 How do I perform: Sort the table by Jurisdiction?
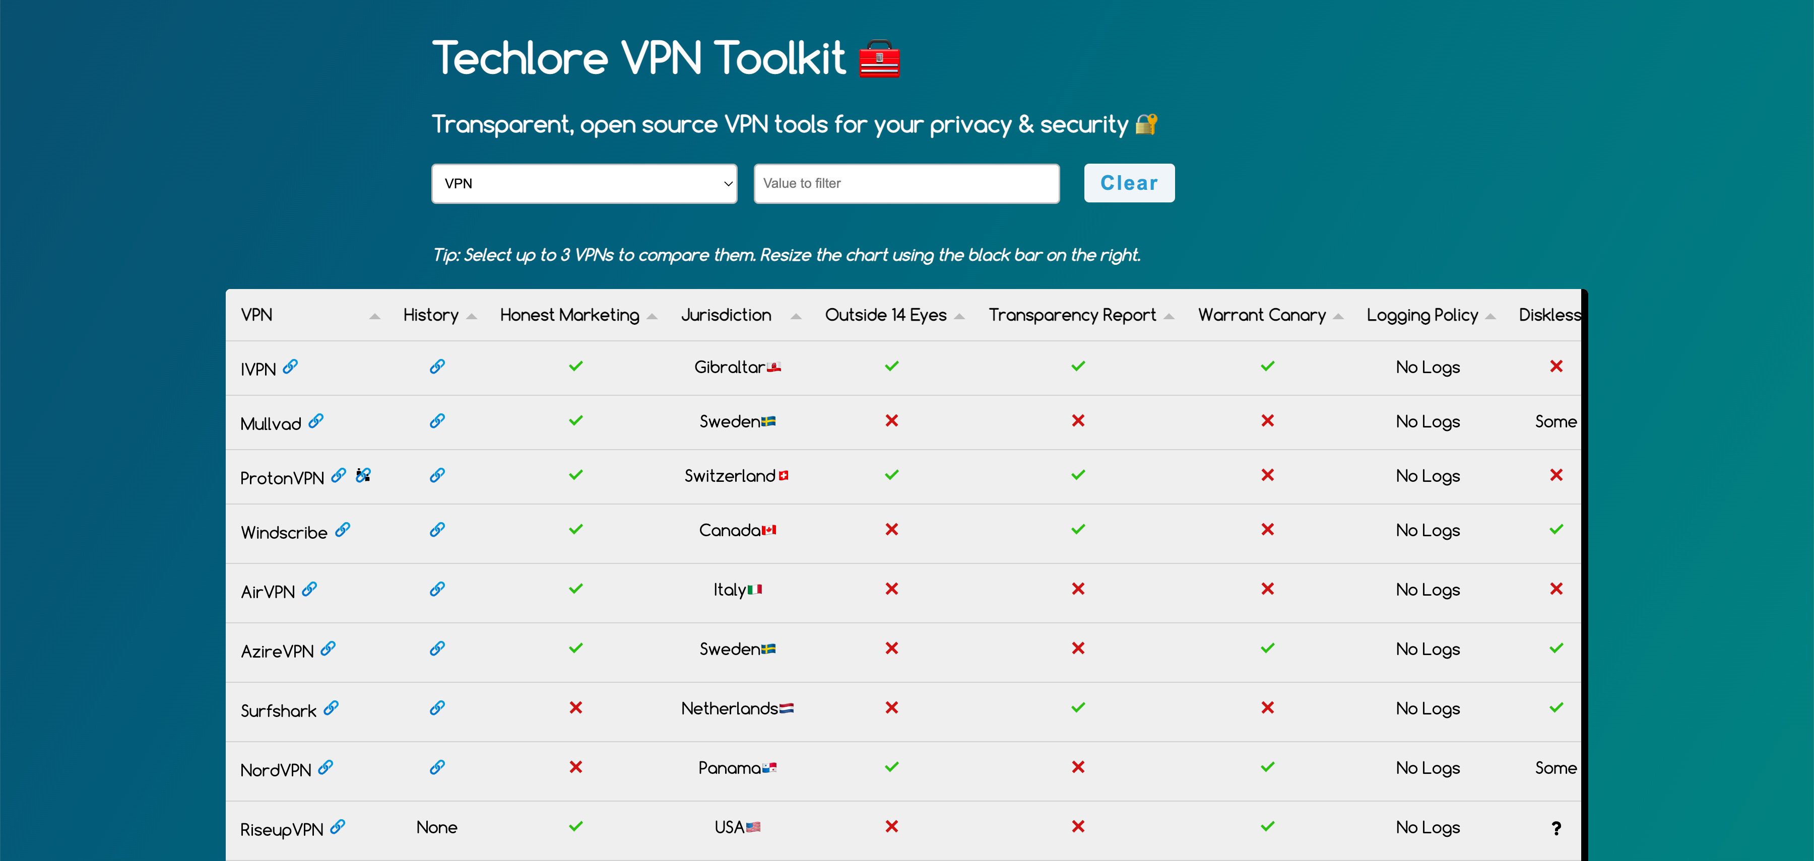point(726,315)
